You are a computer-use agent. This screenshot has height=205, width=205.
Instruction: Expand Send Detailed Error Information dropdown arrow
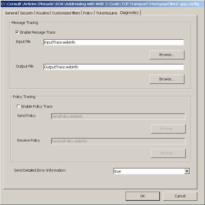187,171
